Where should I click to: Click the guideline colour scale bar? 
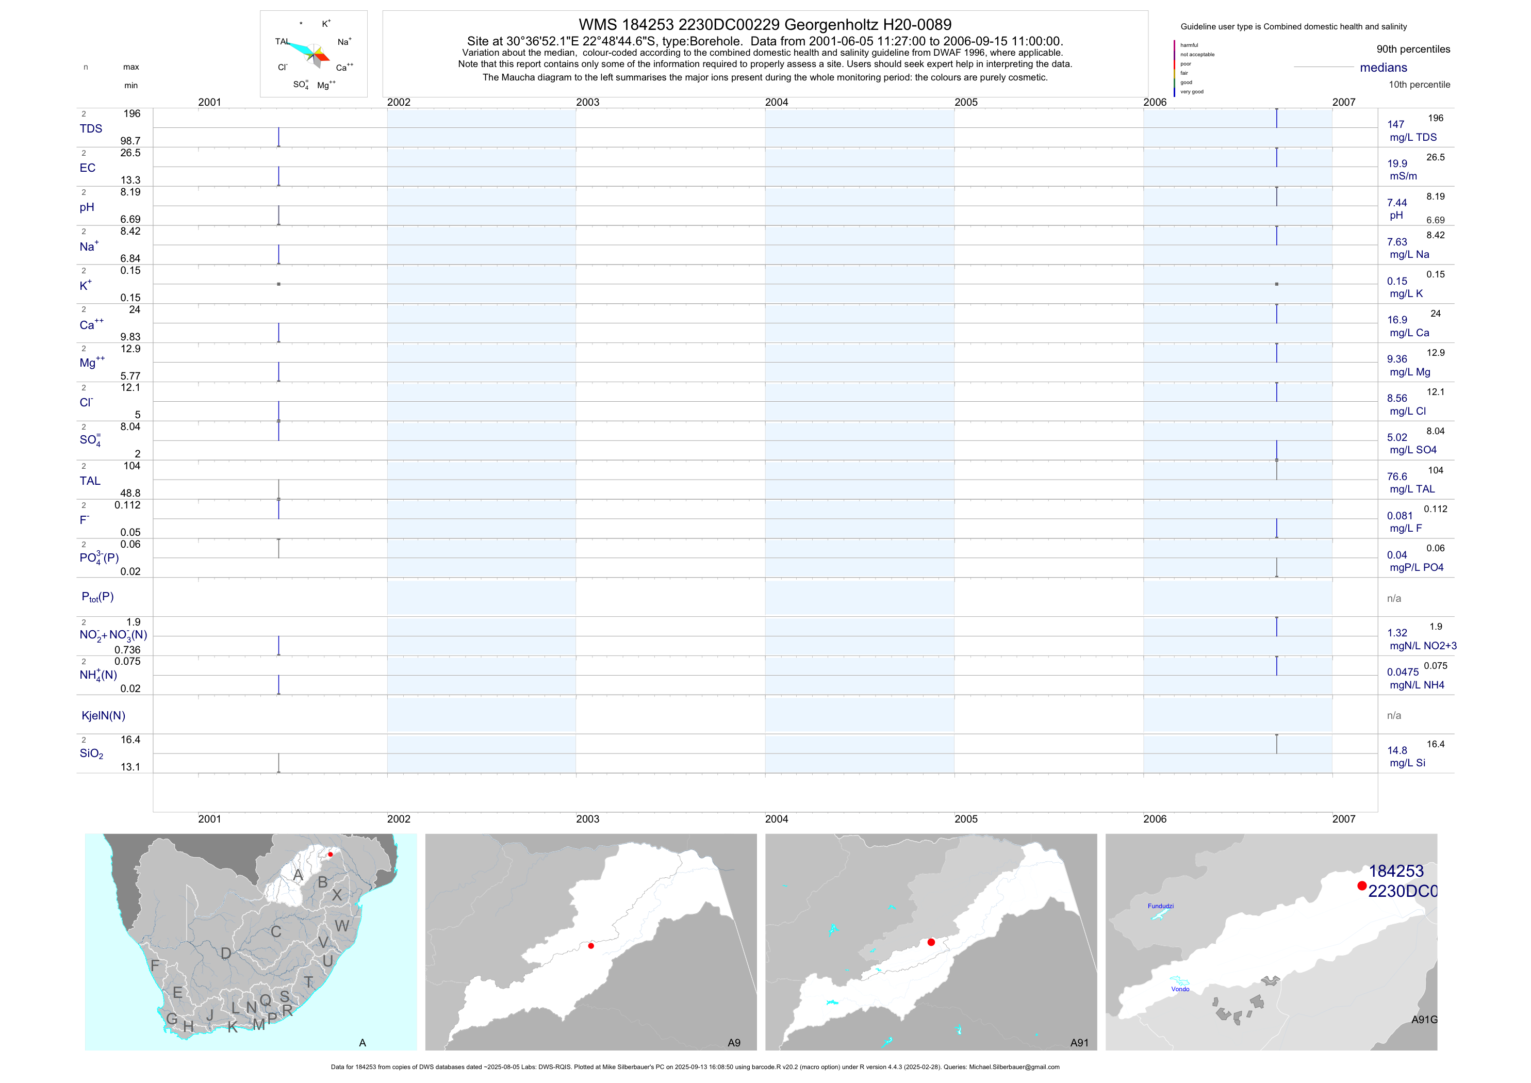pyautogui.click(x=1174, y=68)
